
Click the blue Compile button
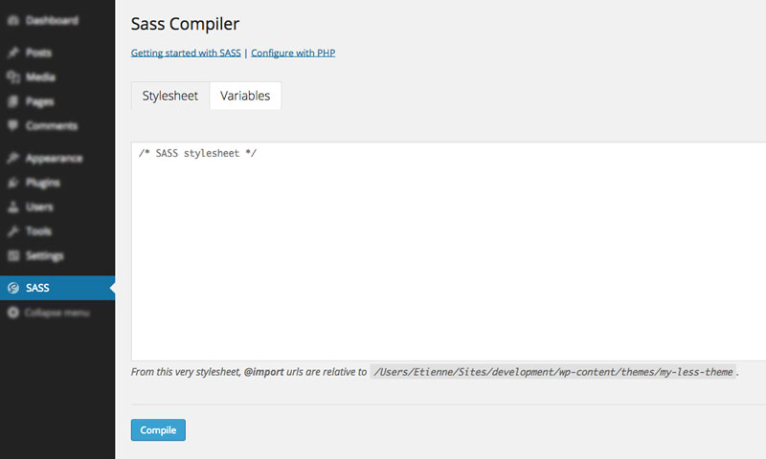tap(158, 429)
